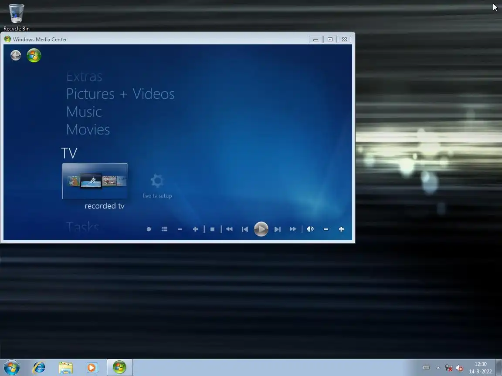This screenshot has height=376, width=502.
Task: Mute audio with the speaker icon
Action: click(x=310, y=229)
